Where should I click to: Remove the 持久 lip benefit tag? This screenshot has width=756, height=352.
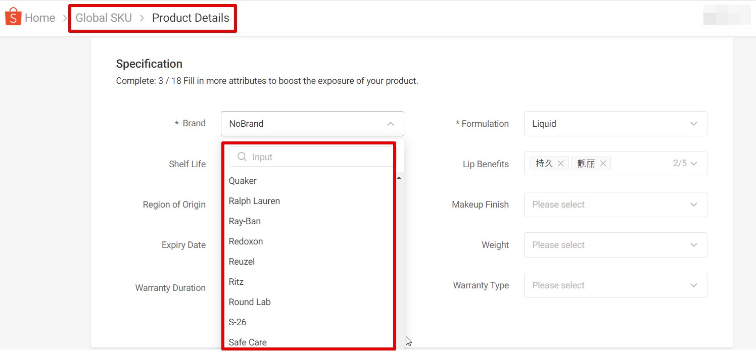[560, 164]
